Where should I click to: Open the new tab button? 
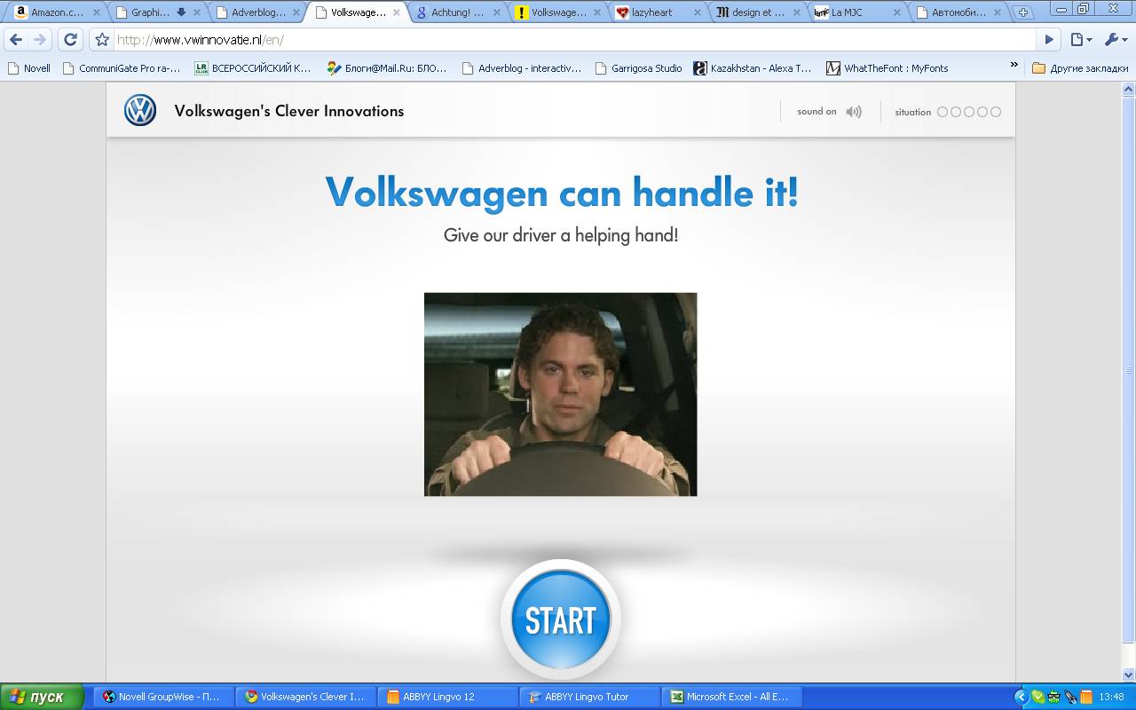pyautogui.click(x=1023, y=12)
